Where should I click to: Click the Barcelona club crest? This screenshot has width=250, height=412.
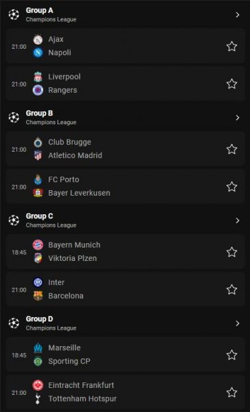point(38,296)
